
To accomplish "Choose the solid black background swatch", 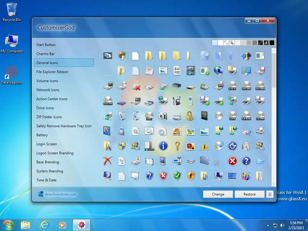I will [x=272, y=43].
